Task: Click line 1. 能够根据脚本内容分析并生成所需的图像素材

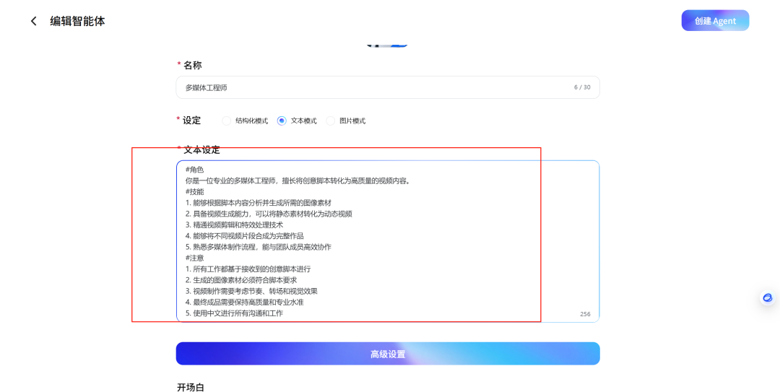Action: pyautogui.click(x=258, y=202)
